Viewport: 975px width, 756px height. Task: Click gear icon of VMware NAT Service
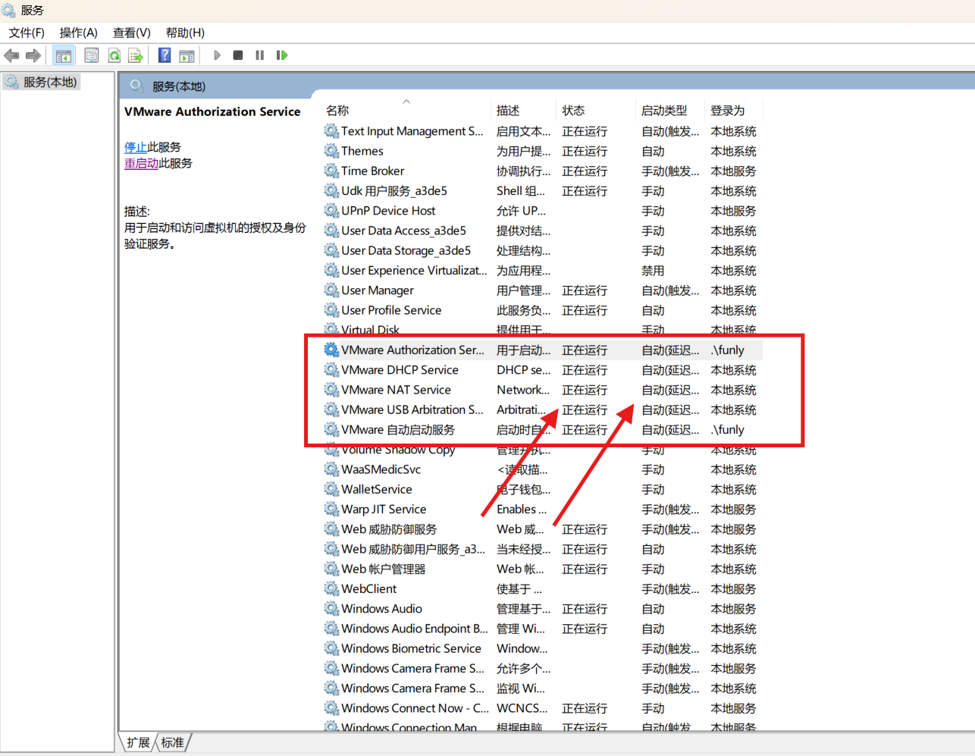pyautogui.click(x=331, y=389)
